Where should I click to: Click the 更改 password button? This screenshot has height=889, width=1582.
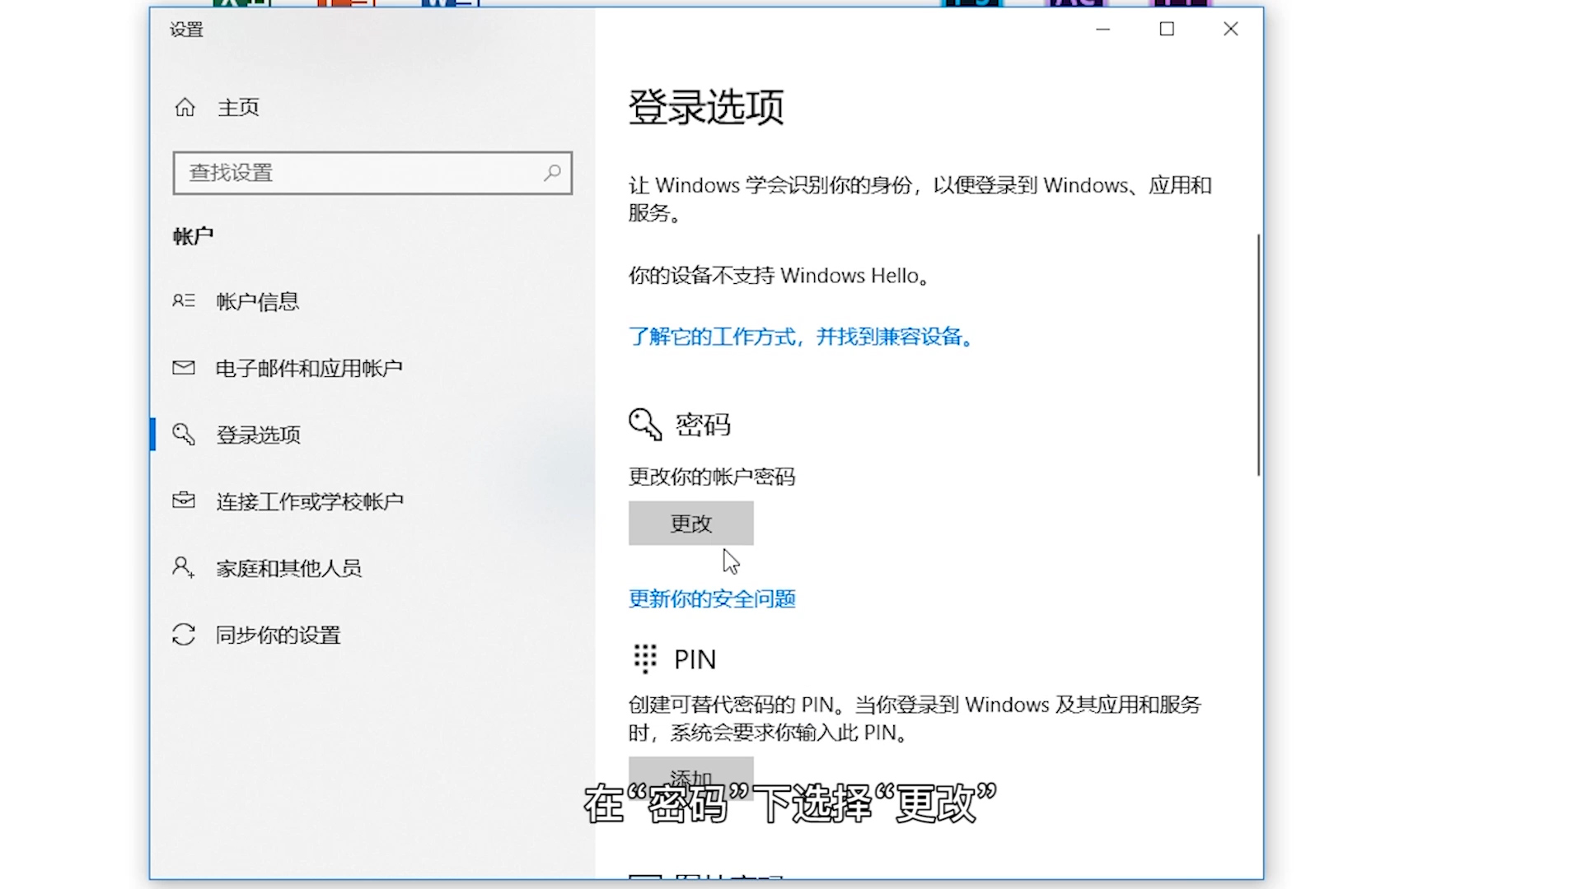click(690, 524)
